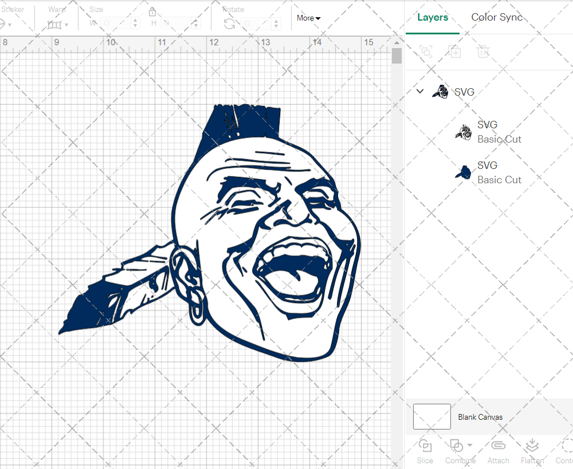Click the Duplicate layer icon
The height and width of the screenshot is (469, 573).
(455, 52)
